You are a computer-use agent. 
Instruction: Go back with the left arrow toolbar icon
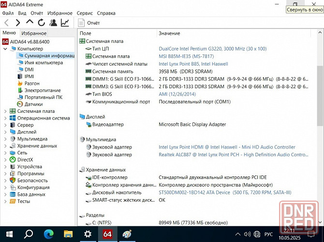(7, 23)
